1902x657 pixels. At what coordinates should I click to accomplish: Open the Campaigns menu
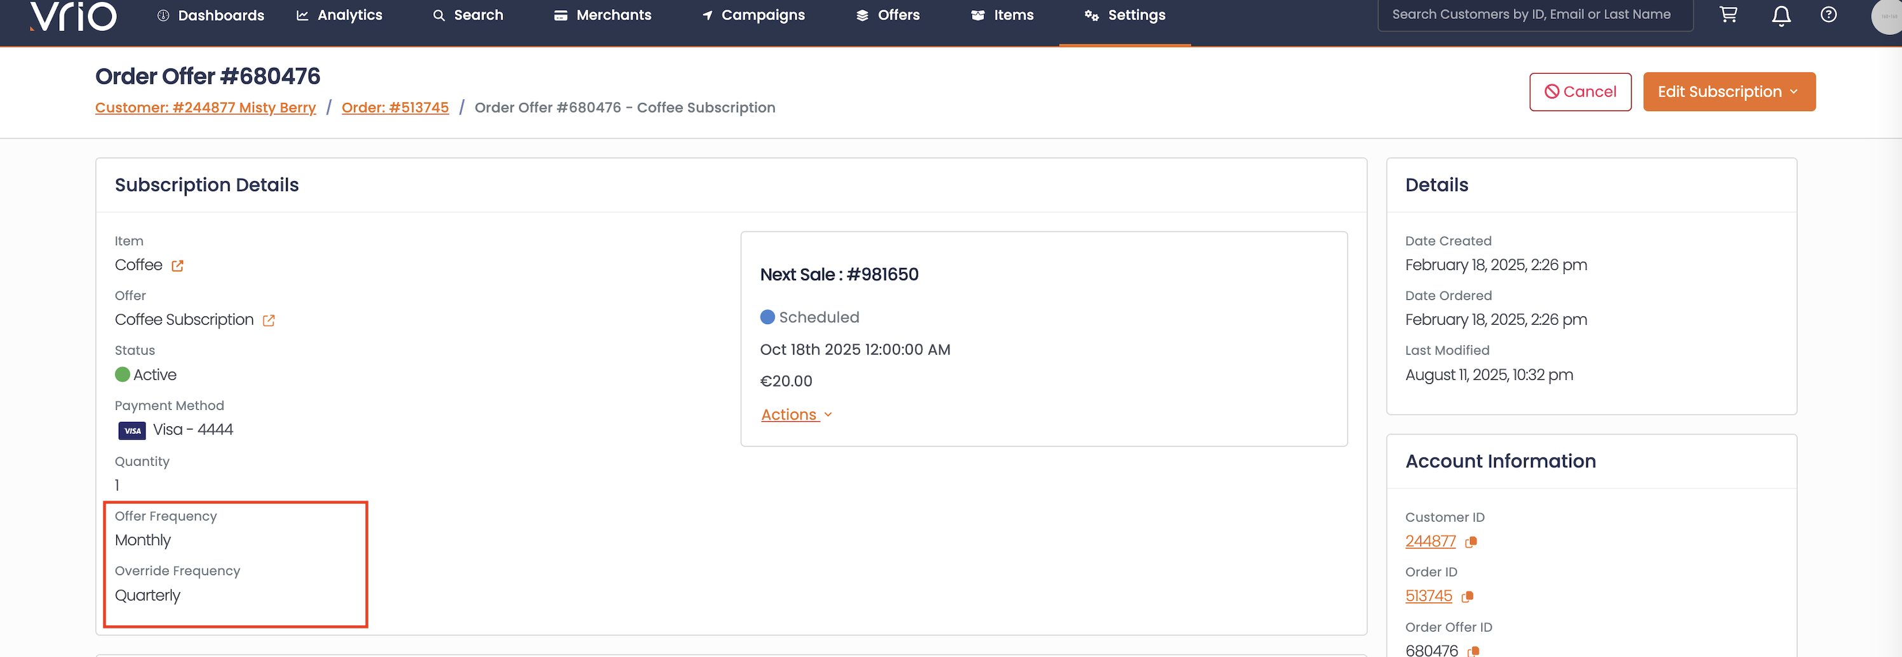(x=753, y=15)
